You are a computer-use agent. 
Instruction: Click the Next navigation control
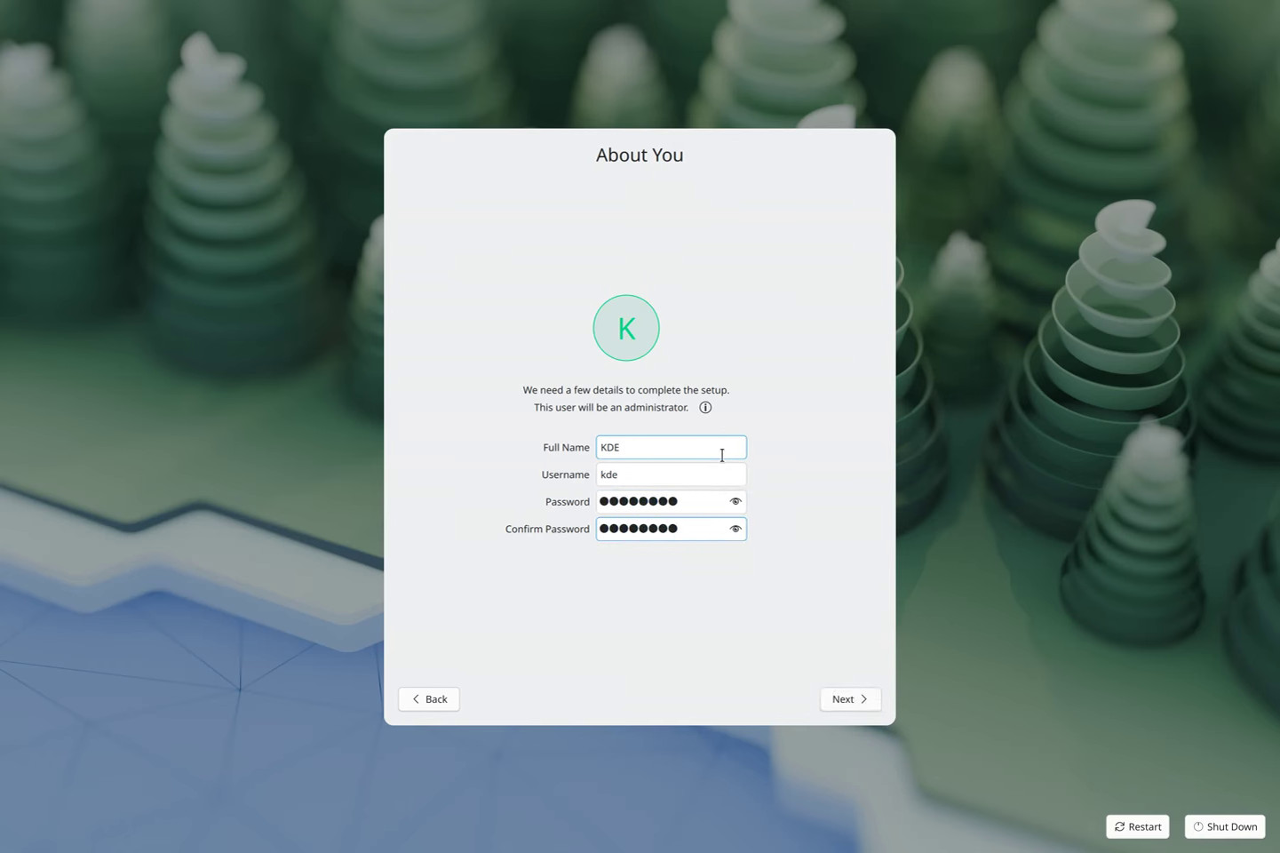(x=849, y=698)
